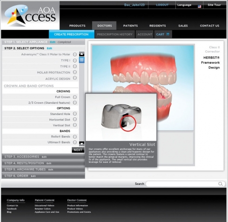This screenshot has height=222, width=228.
Task: Open footer Blog link
Action: click(x=9, y=212)
